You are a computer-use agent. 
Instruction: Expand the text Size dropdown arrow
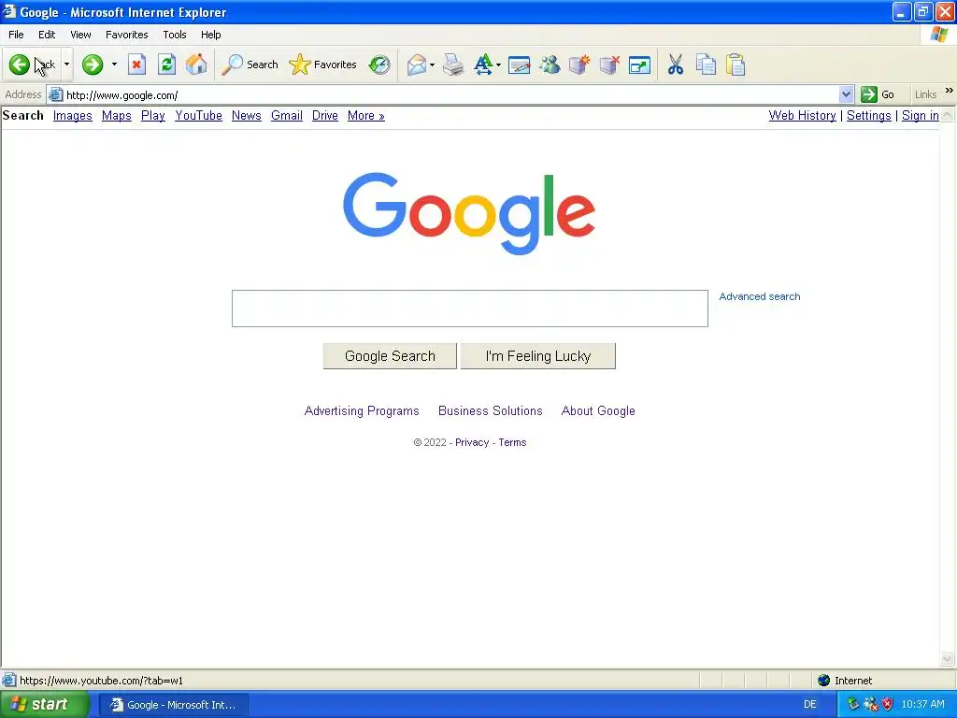click(x=498, y=65)
